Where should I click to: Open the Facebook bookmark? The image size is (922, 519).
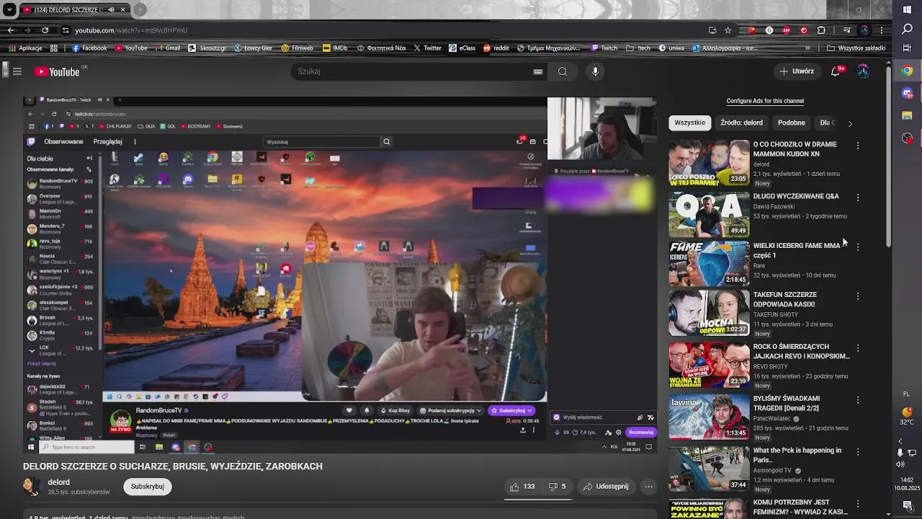coord(89,48)
